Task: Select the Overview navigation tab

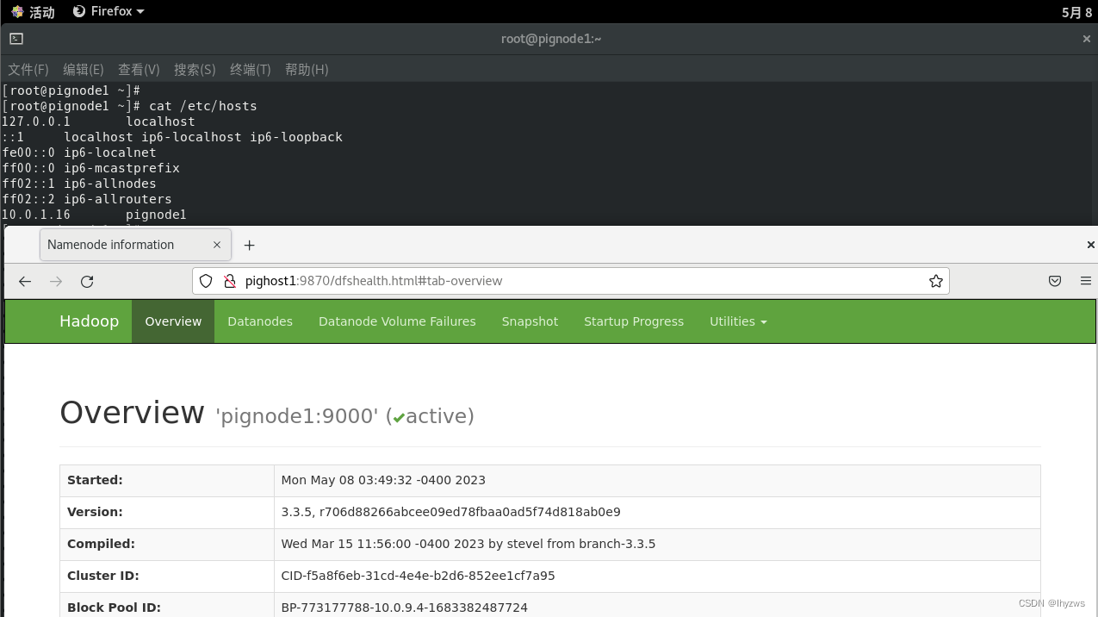Action: (173, 321)
